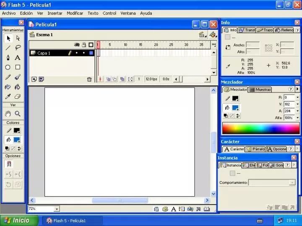
Task: Open the Comportamiento dropdown
Action: click(x=292, y=182)
